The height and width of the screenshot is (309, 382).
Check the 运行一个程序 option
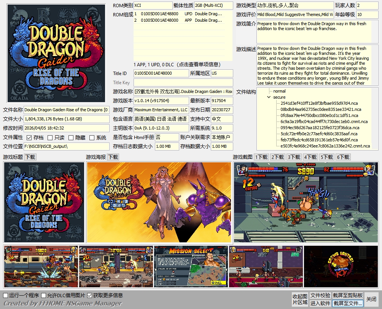6,295
